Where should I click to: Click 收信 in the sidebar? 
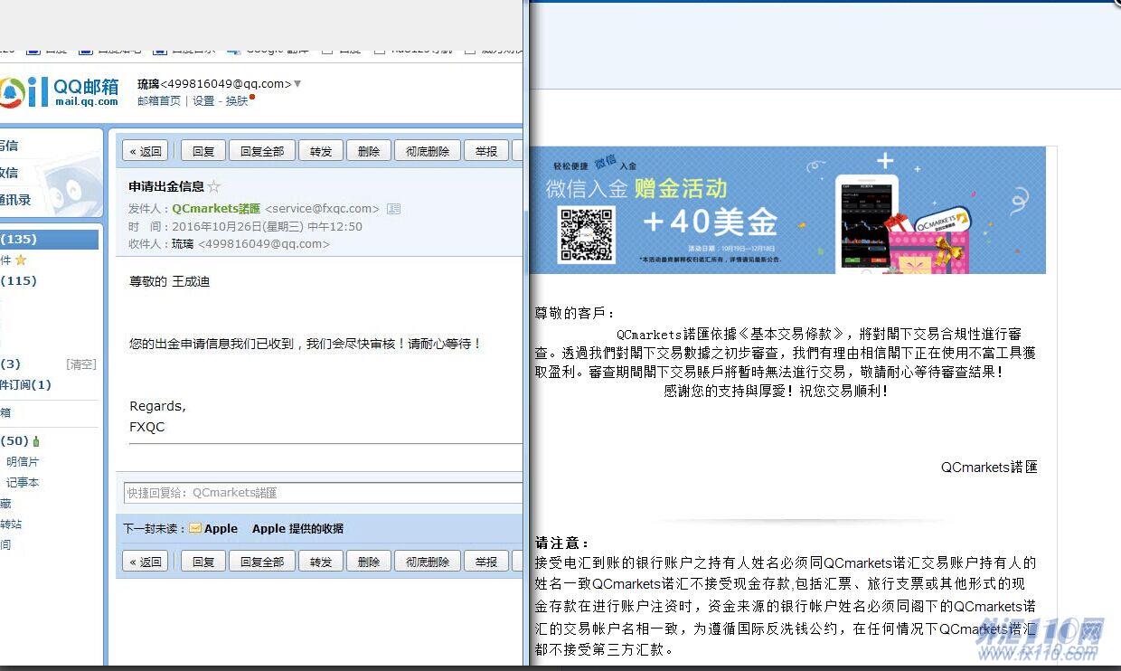coord(9,173)
